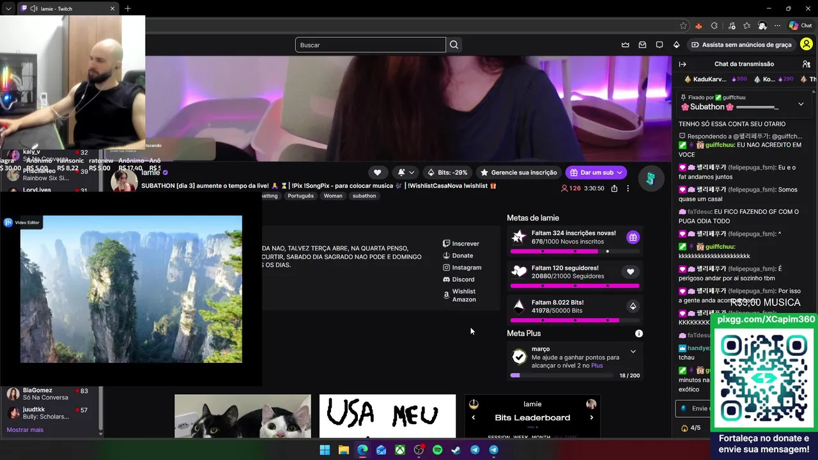Click the bits icon on the Bits goal
Viewport: 818px width, 460px height.
[633, 306]
